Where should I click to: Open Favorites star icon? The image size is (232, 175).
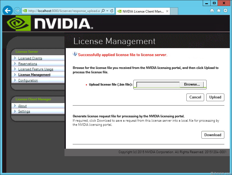(219, 11)
